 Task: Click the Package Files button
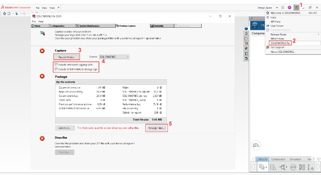pos(156,128)
